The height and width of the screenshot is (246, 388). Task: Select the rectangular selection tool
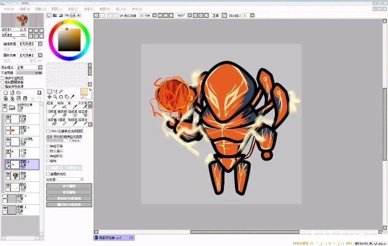coord(50,91)
